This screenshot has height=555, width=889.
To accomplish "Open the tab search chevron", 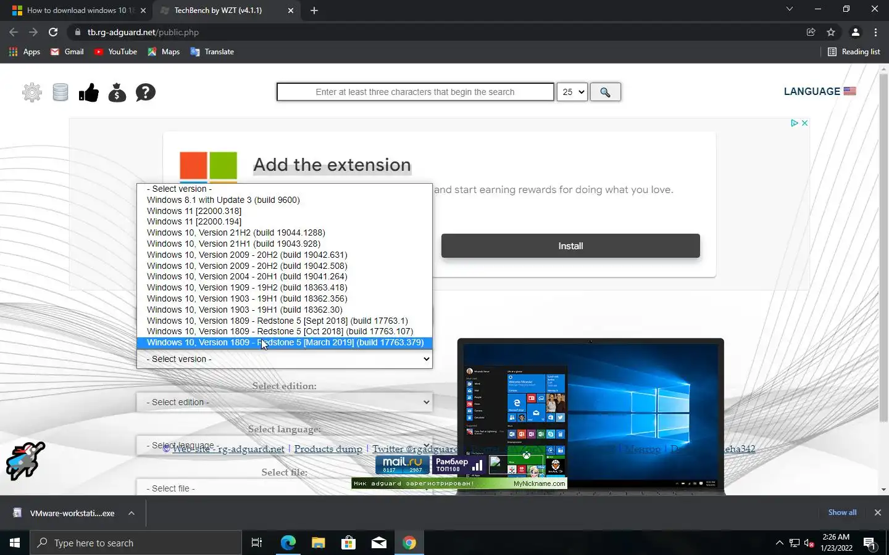I will (x=789, y=9).
